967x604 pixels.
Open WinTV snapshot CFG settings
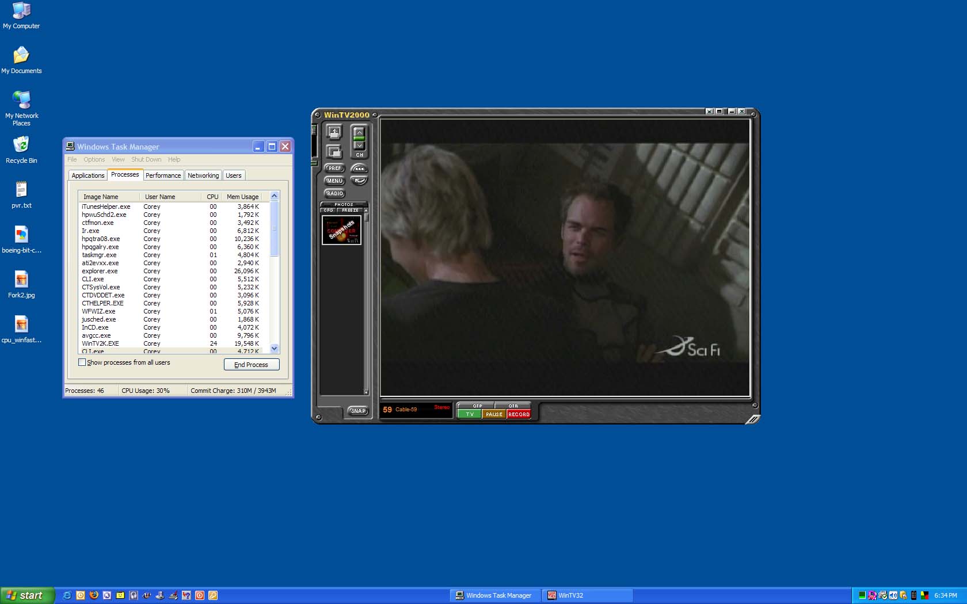coord(328,211)
